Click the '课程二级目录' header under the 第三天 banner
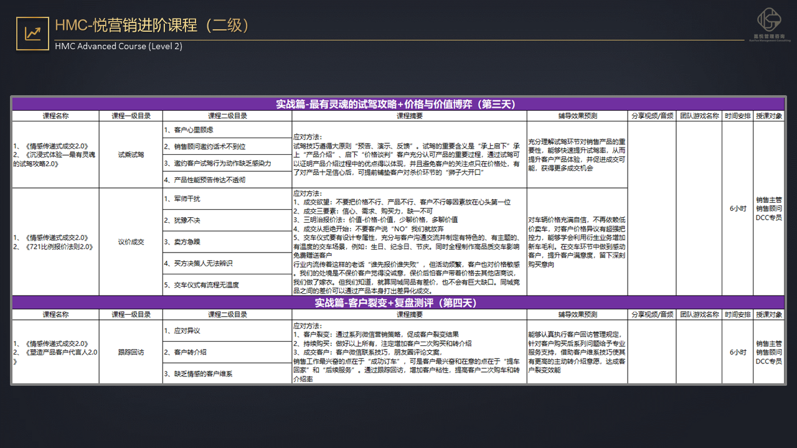The image size is (797, 448). [227, 116]
